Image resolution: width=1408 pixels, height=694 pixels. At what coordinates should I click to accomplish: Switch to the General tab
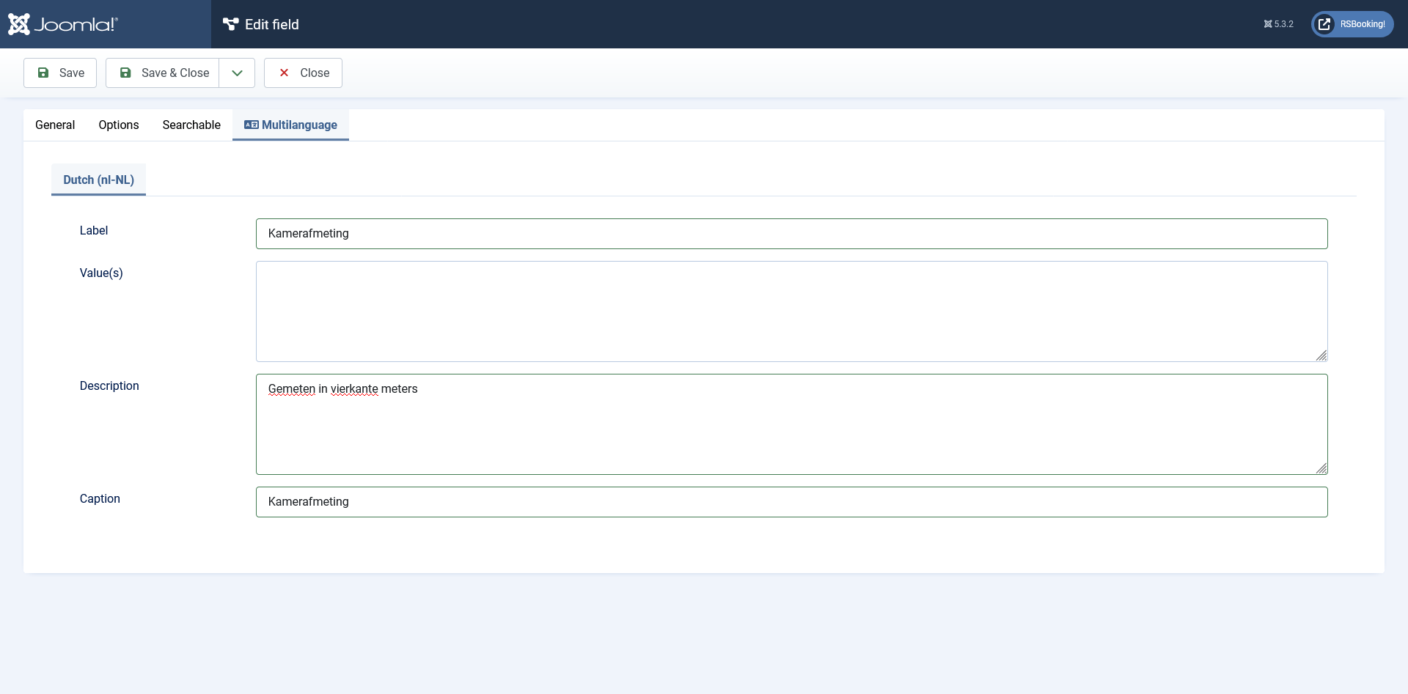(55, 125)
